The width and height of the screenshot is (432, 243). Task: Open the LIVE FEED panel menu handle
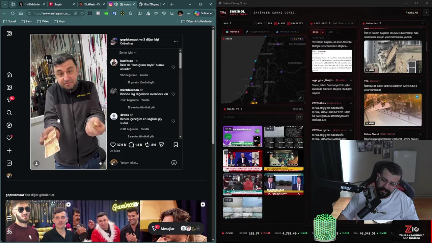(x=329, y=24)
